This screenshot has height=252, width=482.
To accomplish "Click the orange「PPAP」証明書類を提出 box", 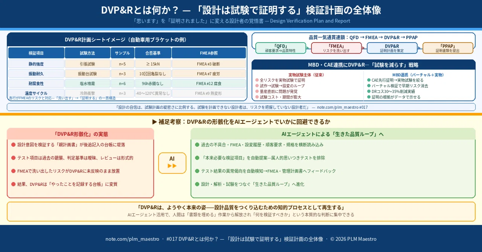I will (x=447, y=48).
